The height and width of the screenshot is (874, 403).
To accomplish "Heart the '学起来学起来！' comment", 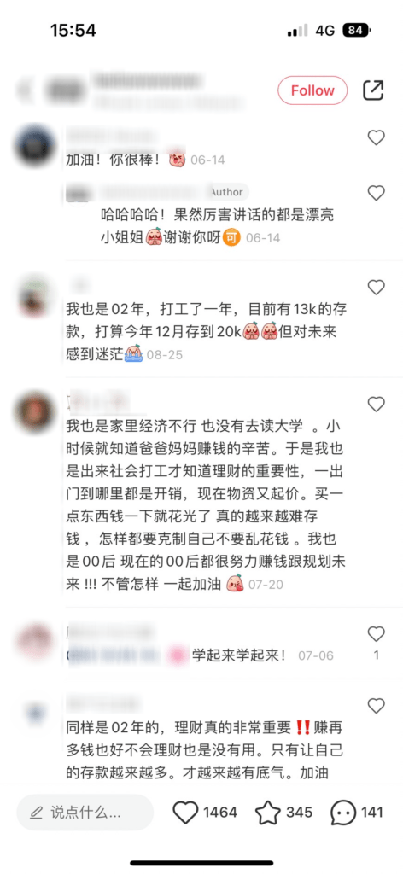I will point(377,634).
